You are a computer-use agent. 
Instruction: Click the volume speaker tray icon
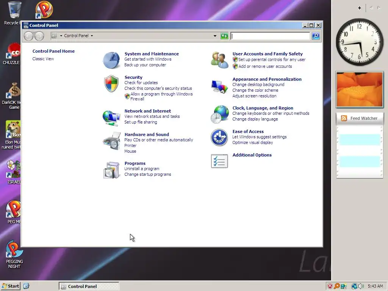pos(361,286)
